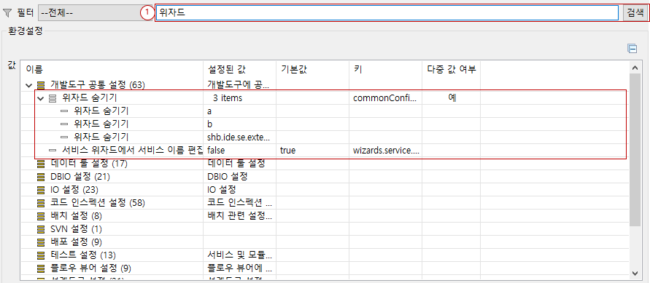650x283 pixels.
Task: Select the IO 설정 (23) tree item
Action: [x=74, y=190]
